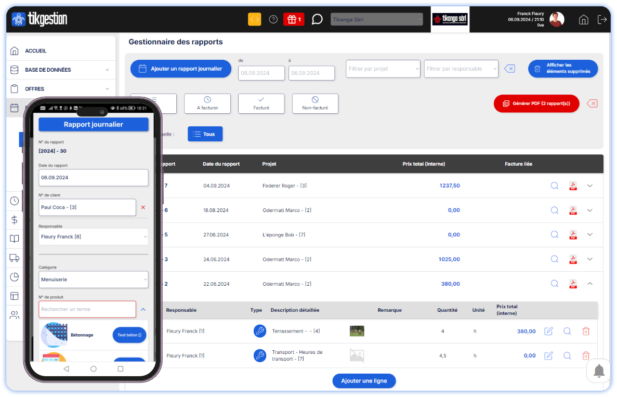The height and width of the screenshot is (397, 617).
Task: Collapse the expanded 380,00 report row
Action: 590,284
